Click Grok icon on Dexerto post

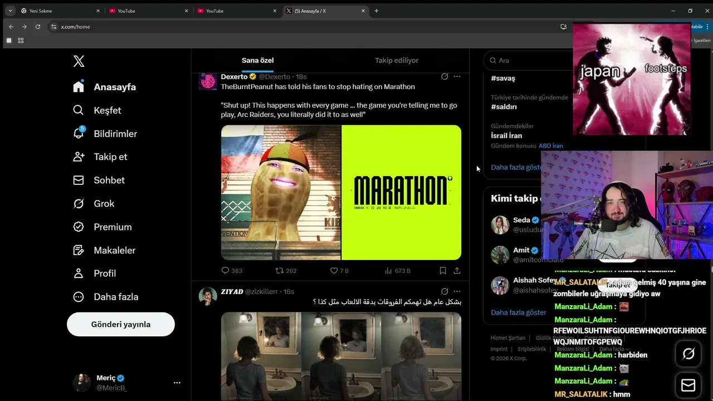pos(445,76)
